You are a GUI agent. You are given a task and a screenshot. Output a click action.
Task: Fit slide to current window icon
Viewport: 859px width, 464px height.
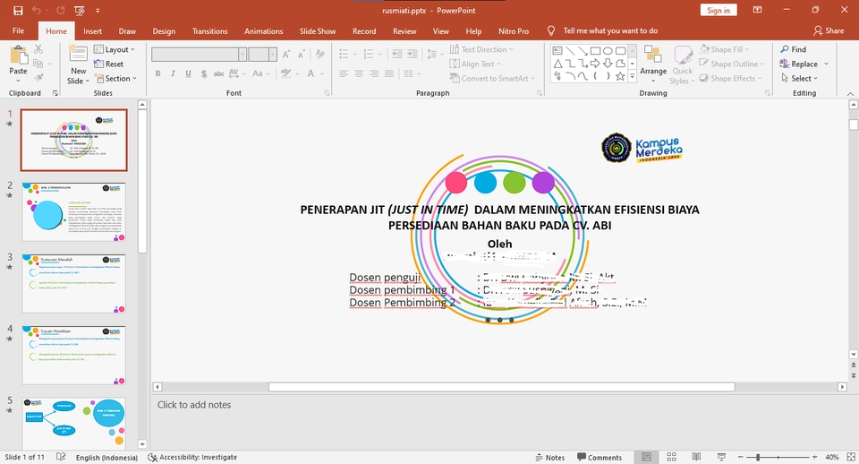click(x=851, y=457)
